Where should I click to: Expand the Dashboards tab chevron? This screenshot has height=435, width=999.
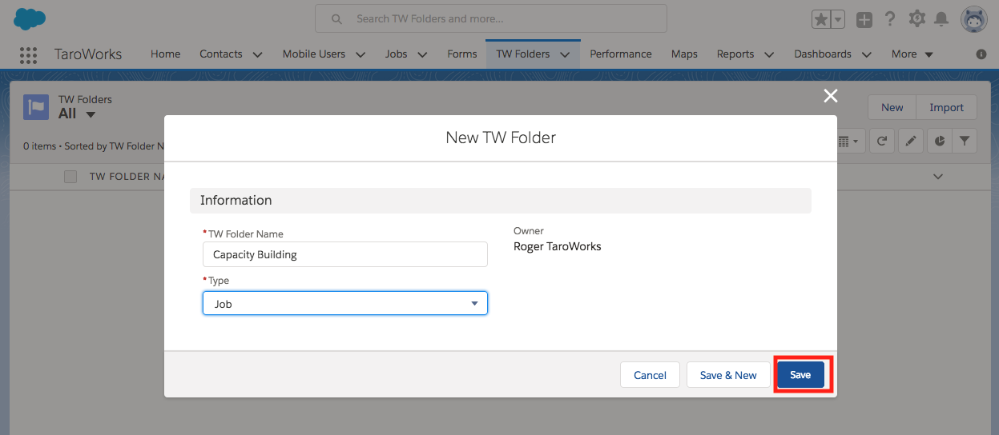point(866,54)
